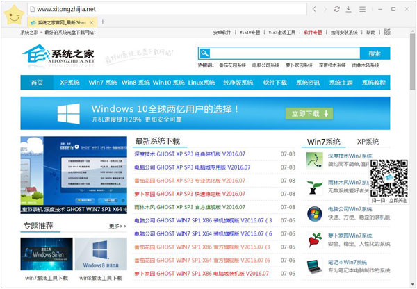Click the magnifier icon in search box
The image size is (417, 289).
click(x=205, y=53)
